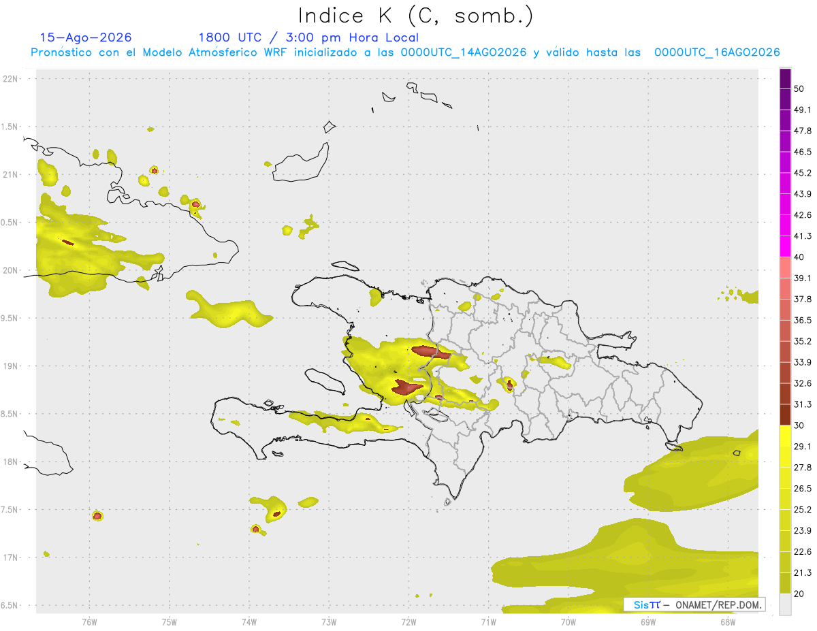Click the '7.5N' latitude label

10,510
